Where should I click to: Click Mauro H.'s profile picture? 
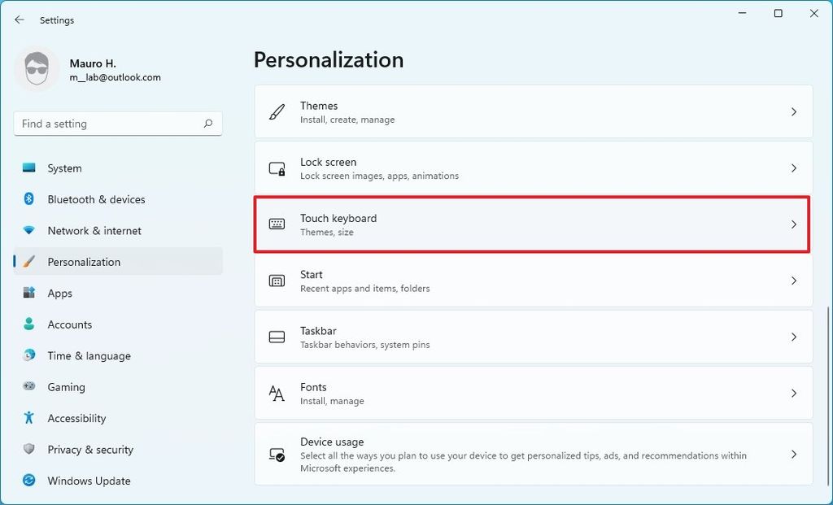point(37,68)
